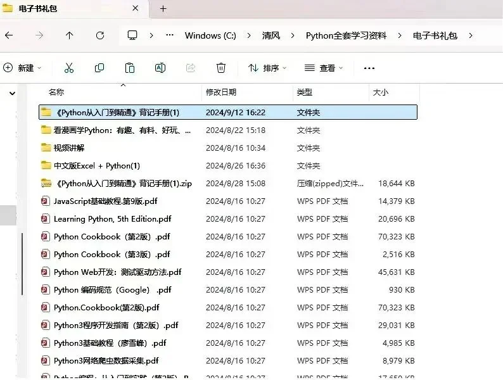This screenshot has width=503, height=380.
Task: Rename the selected item
Action: pyautogui.click(x=160, y=68)
